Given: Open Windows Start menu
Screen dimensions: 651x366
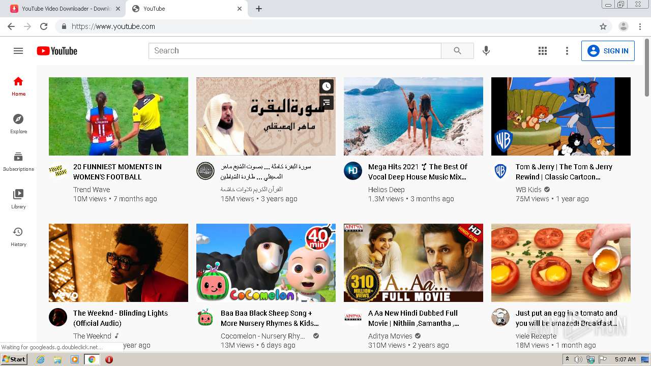Looking at the screenshot, I should [14, 359].
